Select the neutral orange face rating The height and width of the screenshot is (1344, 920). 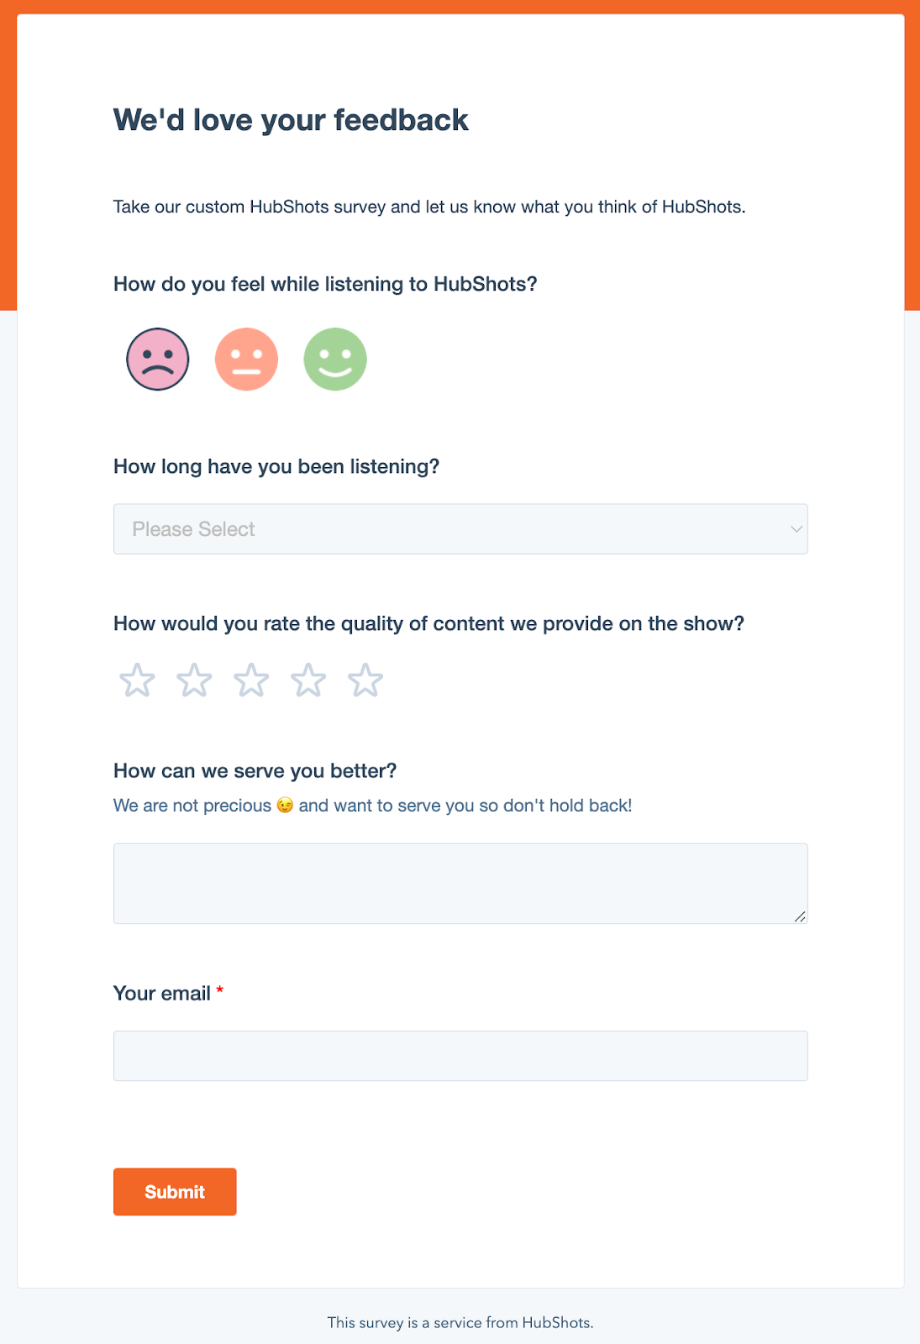pos(246,360)
